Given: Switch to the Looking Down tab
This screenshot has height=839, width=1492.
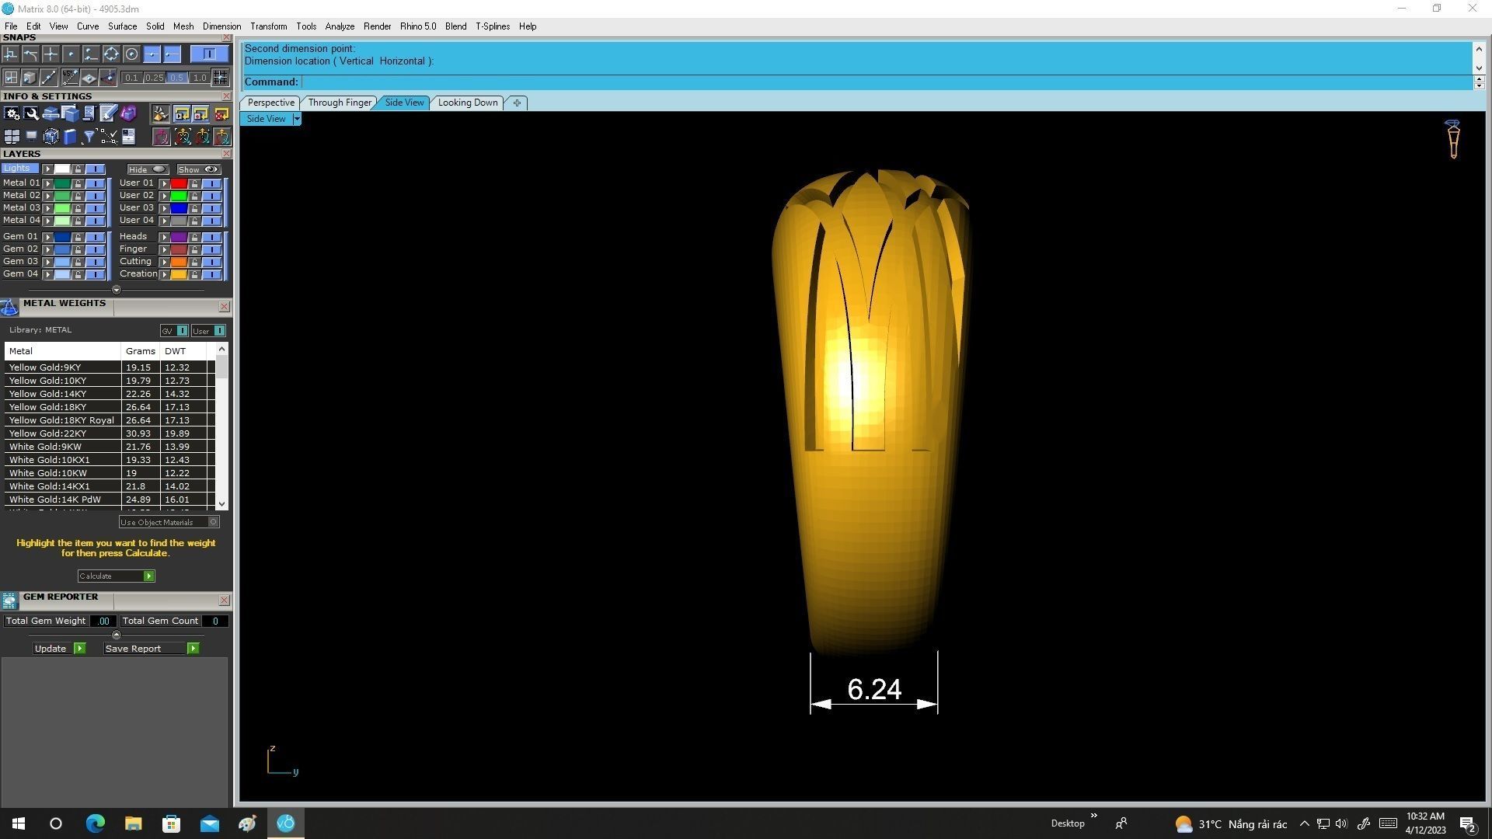Looking at the screenshot, I should point(467,103).
